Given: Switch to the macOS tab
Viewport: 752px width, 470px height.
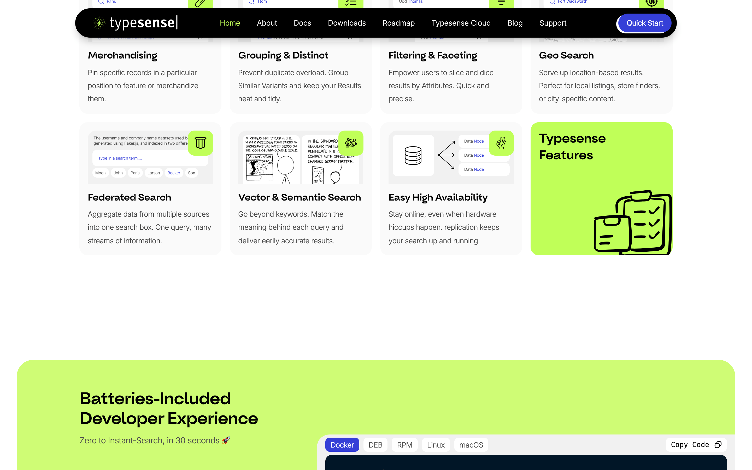Looking at the screenshot, I should click(x=471, y=445).
